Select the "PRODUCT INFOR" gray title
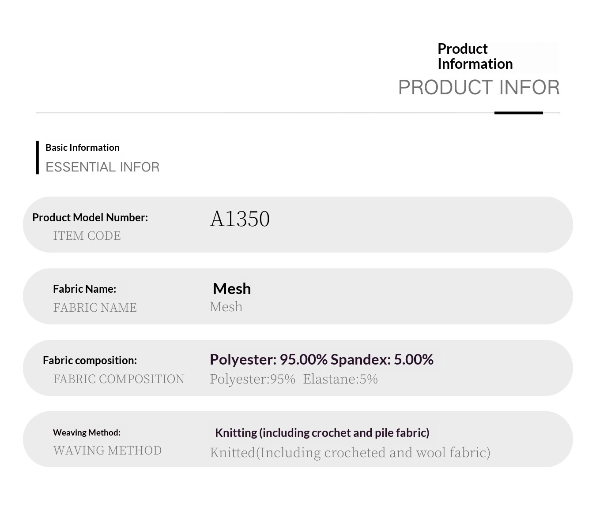The height and width of the screenshot is (529, 596). (479, 87)
